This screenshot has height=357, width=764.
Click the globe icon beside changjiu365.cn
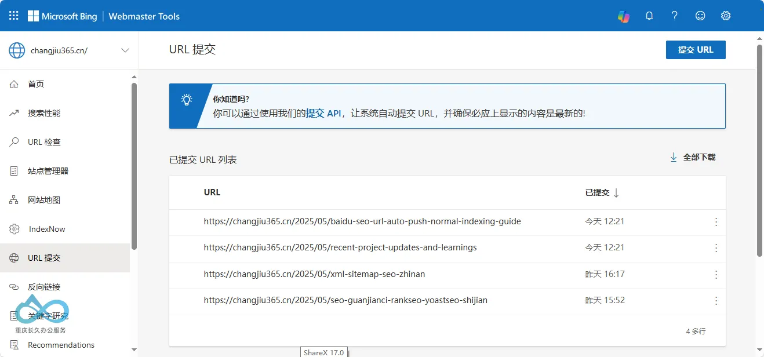tap(17, 50)
